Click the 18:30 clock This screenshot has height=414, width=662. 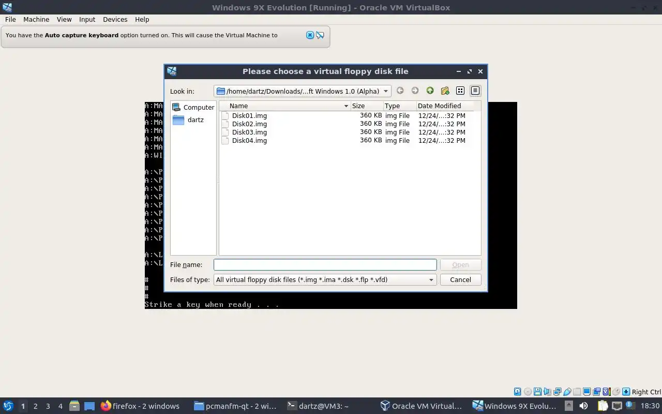point(650,406)
